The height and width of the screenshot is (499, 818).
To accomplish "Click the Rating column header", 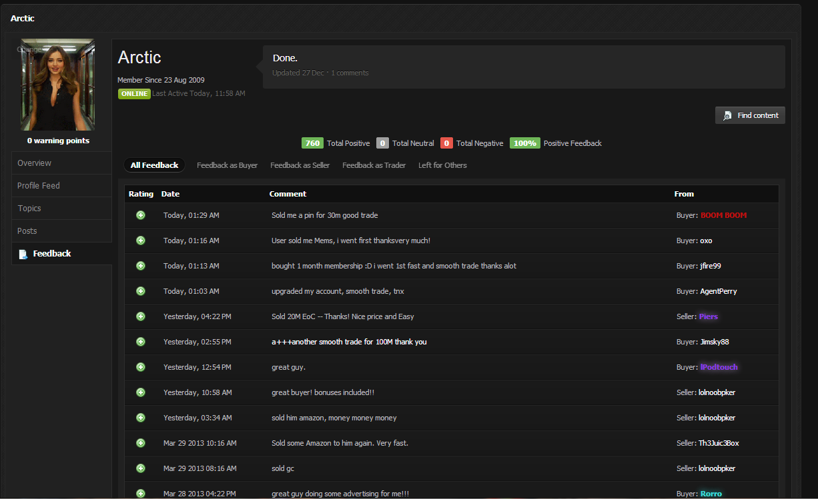I will (141, 194).
